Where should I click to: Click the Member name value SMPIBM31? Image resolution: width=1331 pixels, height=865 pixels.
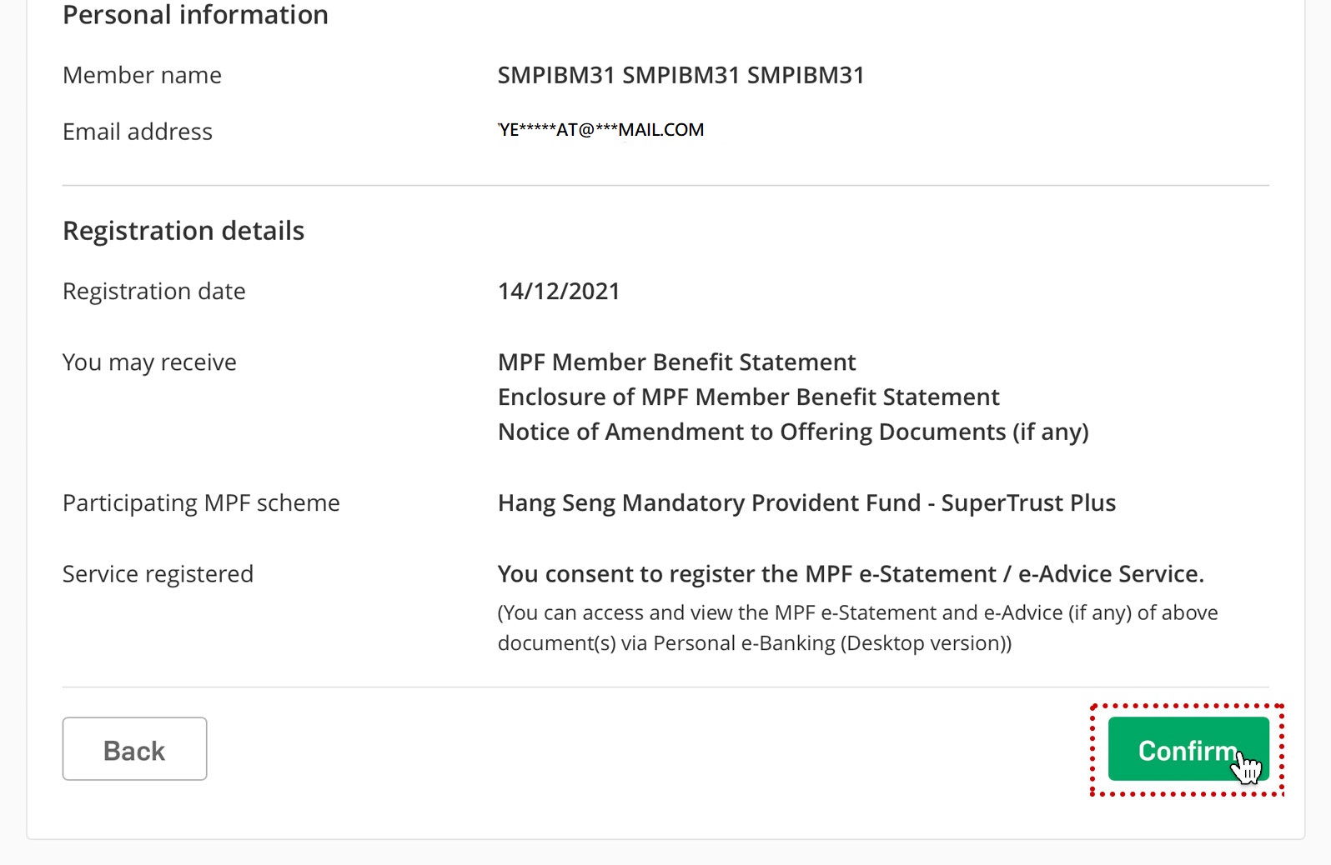click(x=681, y=75)
